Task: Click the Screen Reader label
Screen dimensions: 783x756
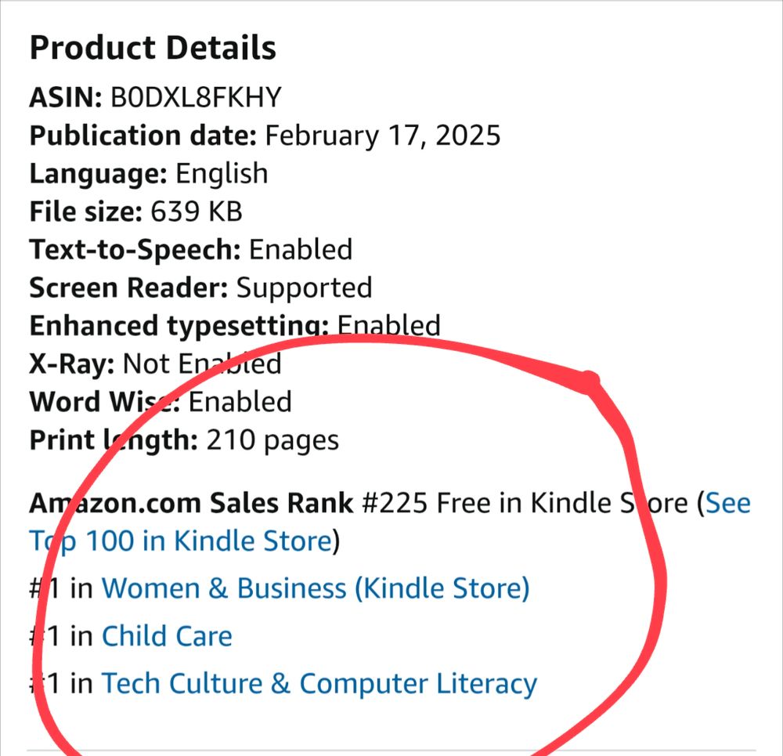Action: [128, 288]
